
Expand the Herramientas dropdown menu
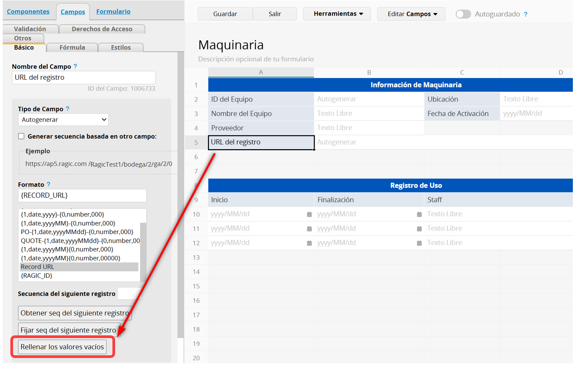[x=337, y=14]
